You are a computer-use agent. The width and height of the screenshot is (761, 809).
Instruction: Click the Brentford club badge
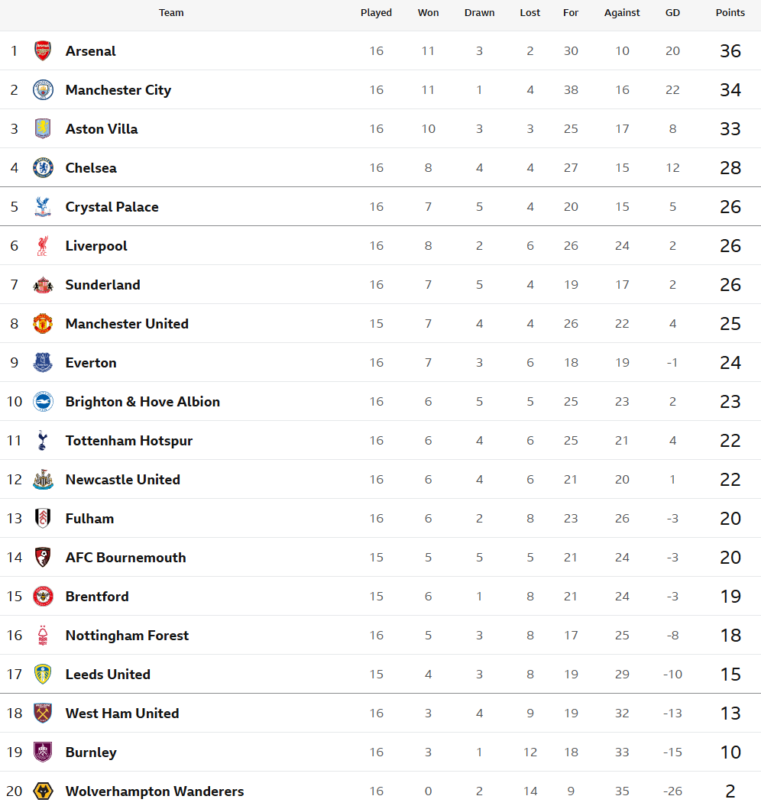tap(43, 597)
